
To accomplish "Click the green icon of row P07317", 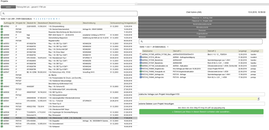I will 2,127.
